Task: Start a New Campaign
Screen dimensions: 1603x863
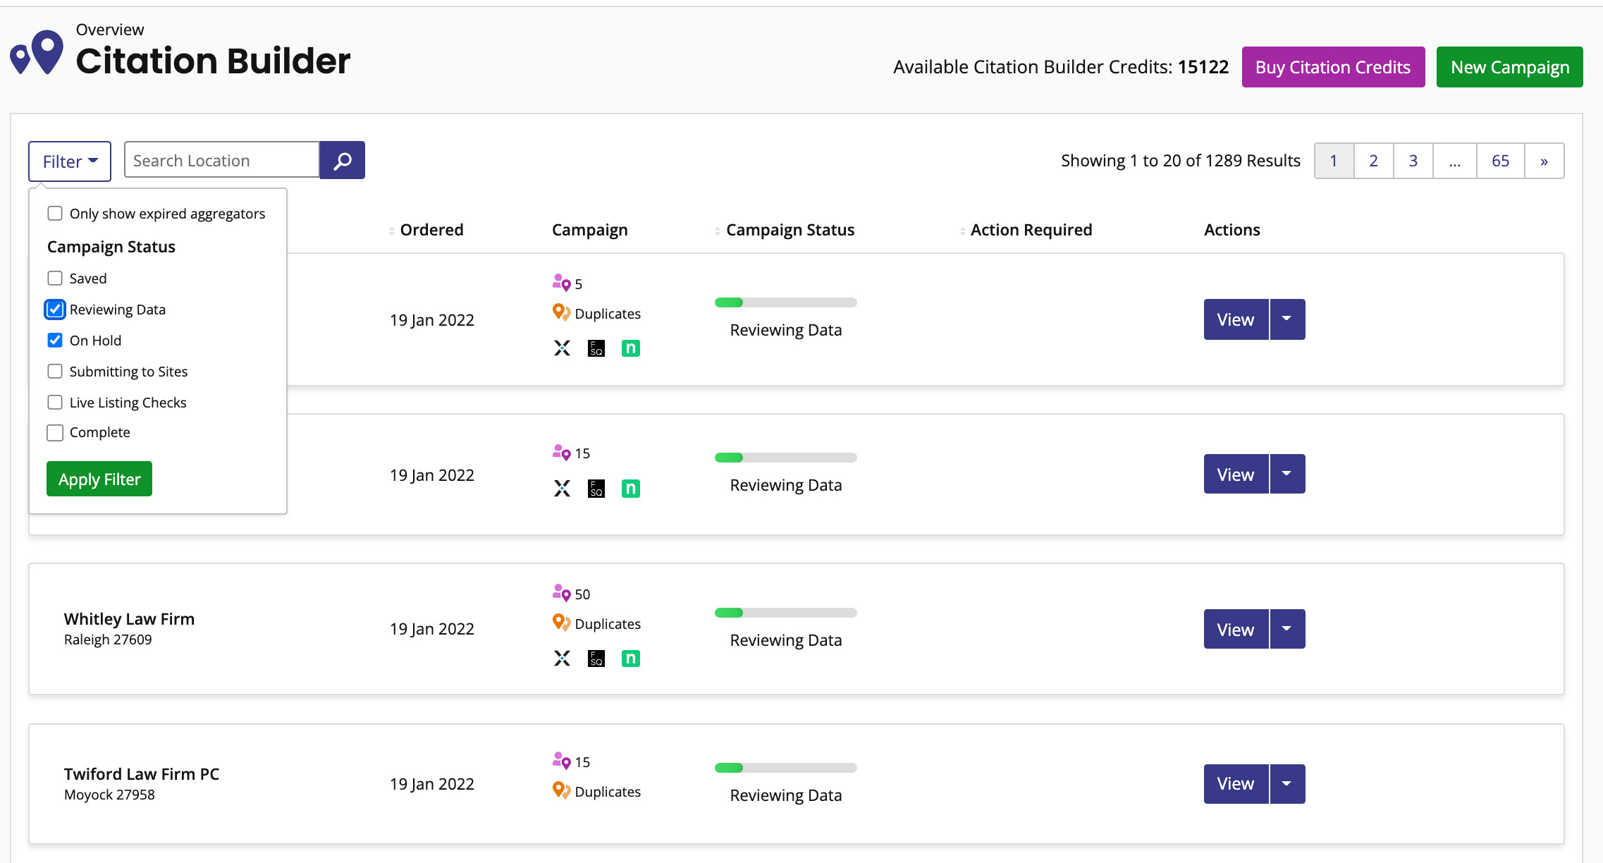Action: (1509, 67)
